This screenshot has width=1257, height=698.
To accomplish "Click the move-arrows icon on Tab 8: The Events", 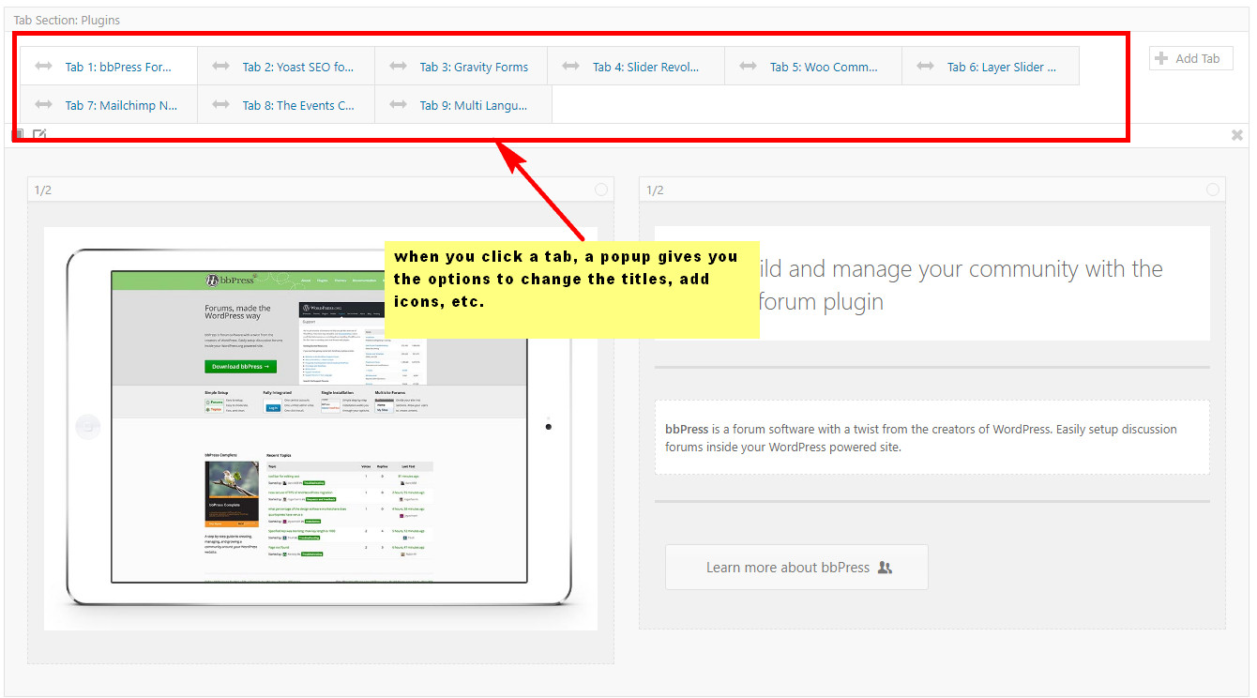I will click(220, 105).
